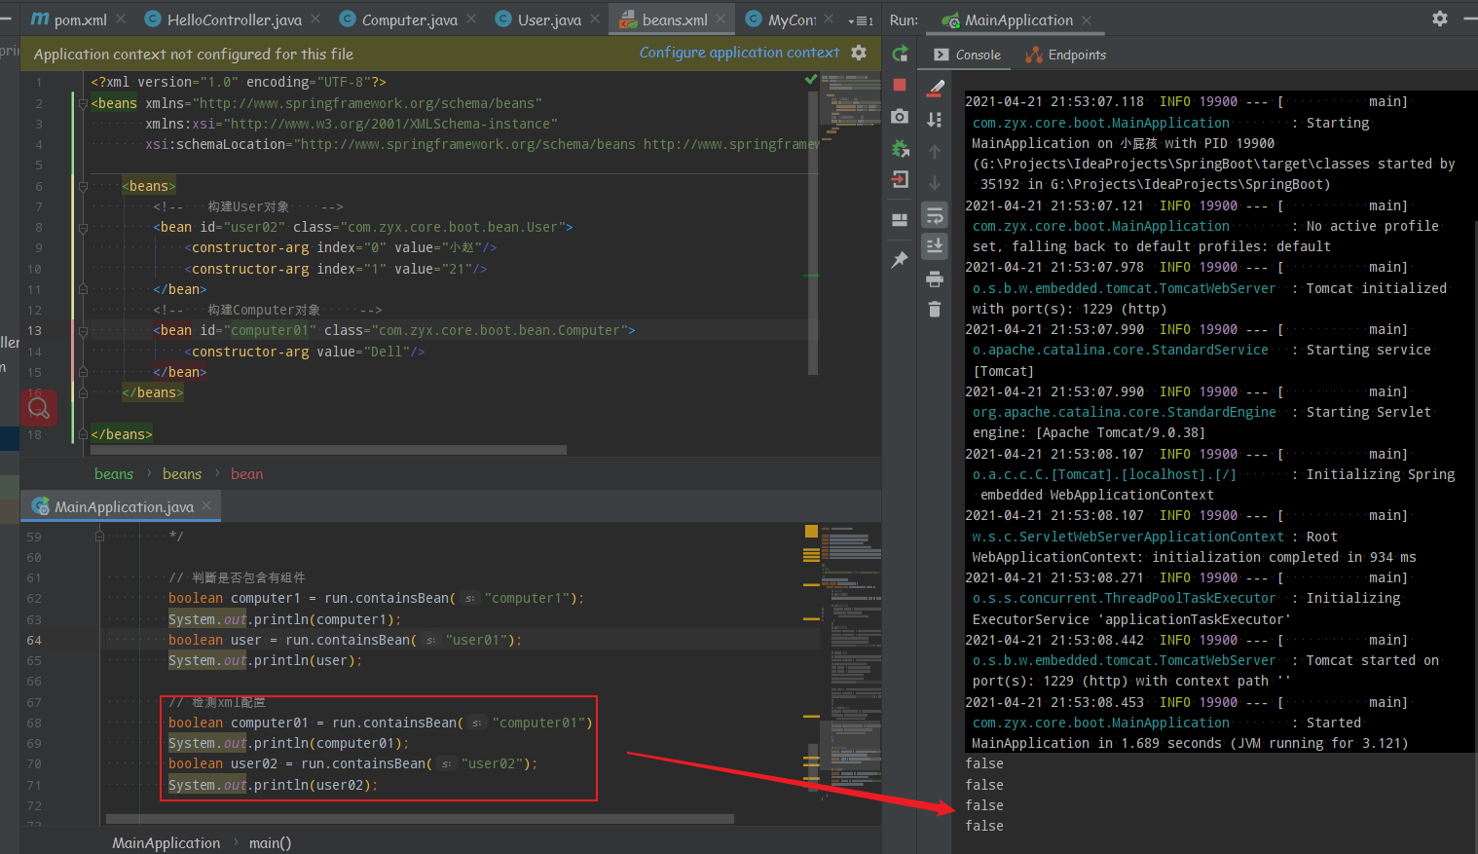The width and height of the screenshot is (1478, 854).
Task: Rerun MainApplication with the green rerun icon
Action: 900,55
